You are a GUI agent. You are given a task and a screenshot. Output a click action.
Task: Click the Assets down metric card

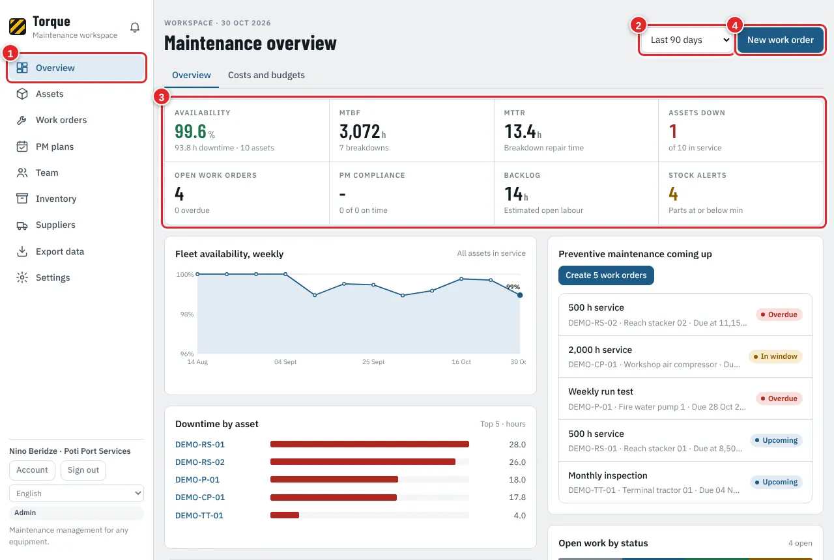pyautogui.click(x=741, y=130)
